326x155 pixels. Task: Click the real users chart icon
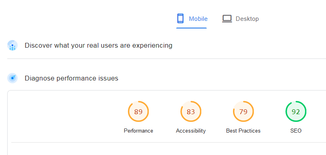coord(12,45)
